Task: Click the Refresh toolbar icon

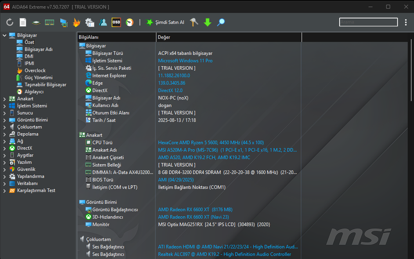Action: [x=10, y=22]
